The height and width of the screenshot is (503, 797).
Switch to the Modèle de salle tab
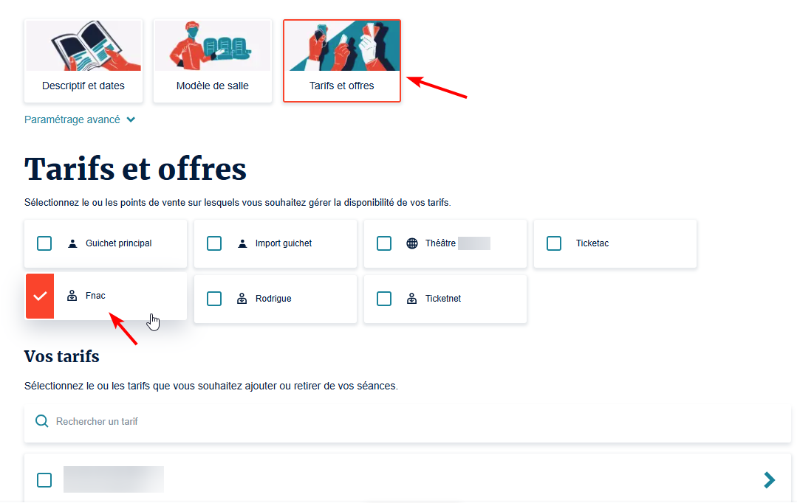pos(213,61)
